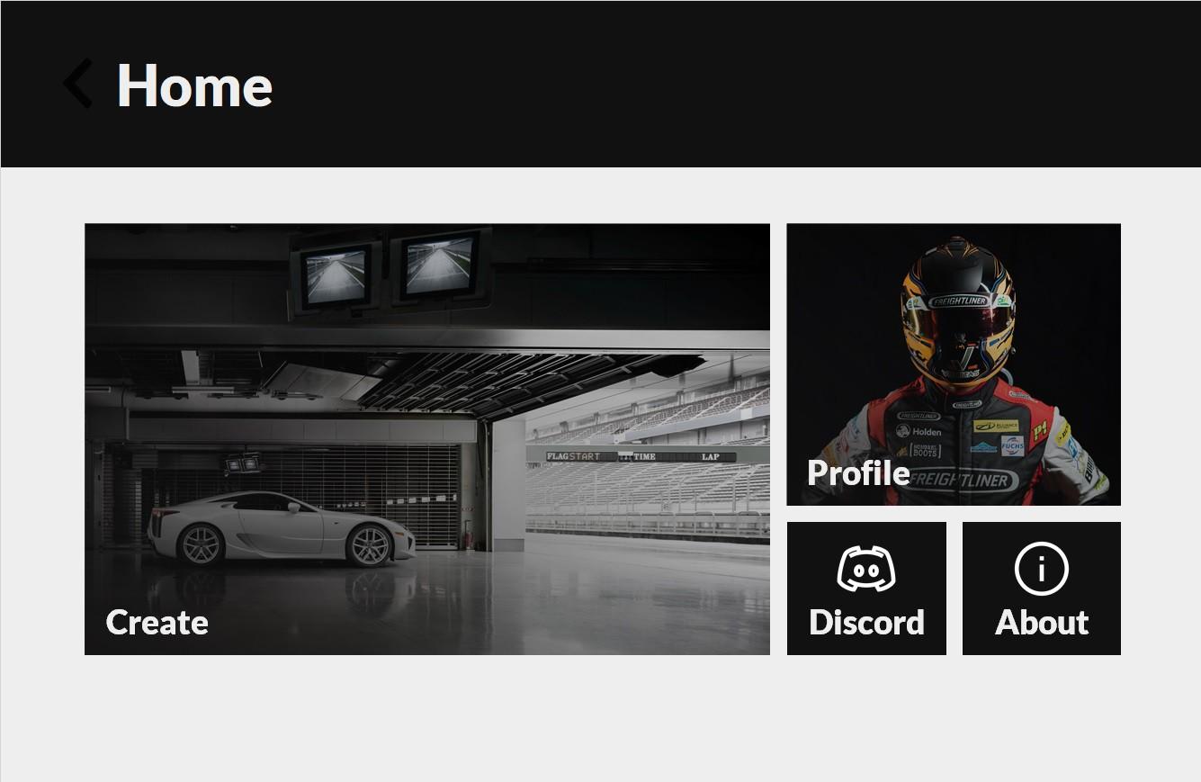The image size is (1201, 782).
Task: Click the Holden logo on racing suit
Action: click(x=919, y=432)
